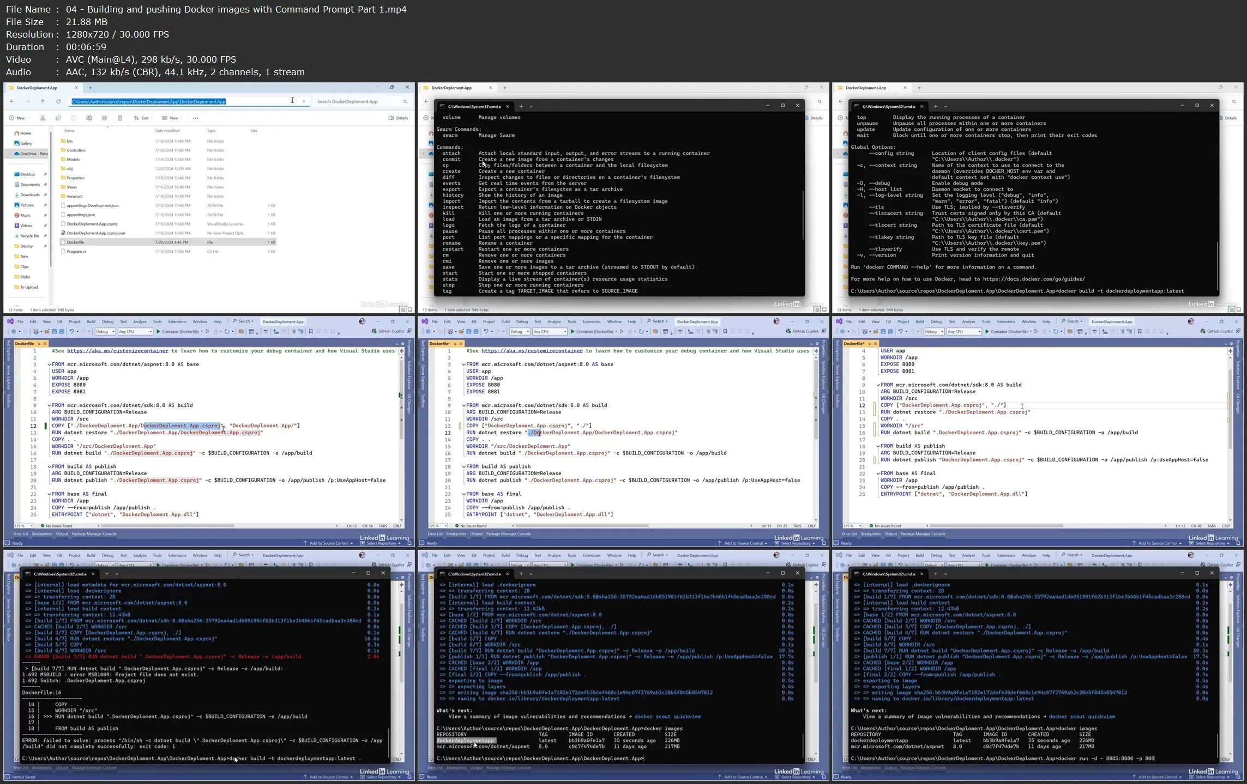Click docs.docker.com/go/guides link in Global Options cmd
The width and height of the screenshot is (1247, 784).
point(1034,279)
